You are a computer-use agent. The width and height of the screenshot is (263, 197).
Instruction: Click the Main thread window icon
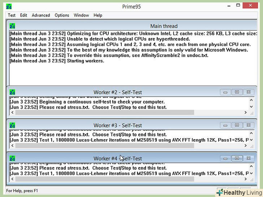click(x=13, y=26)
